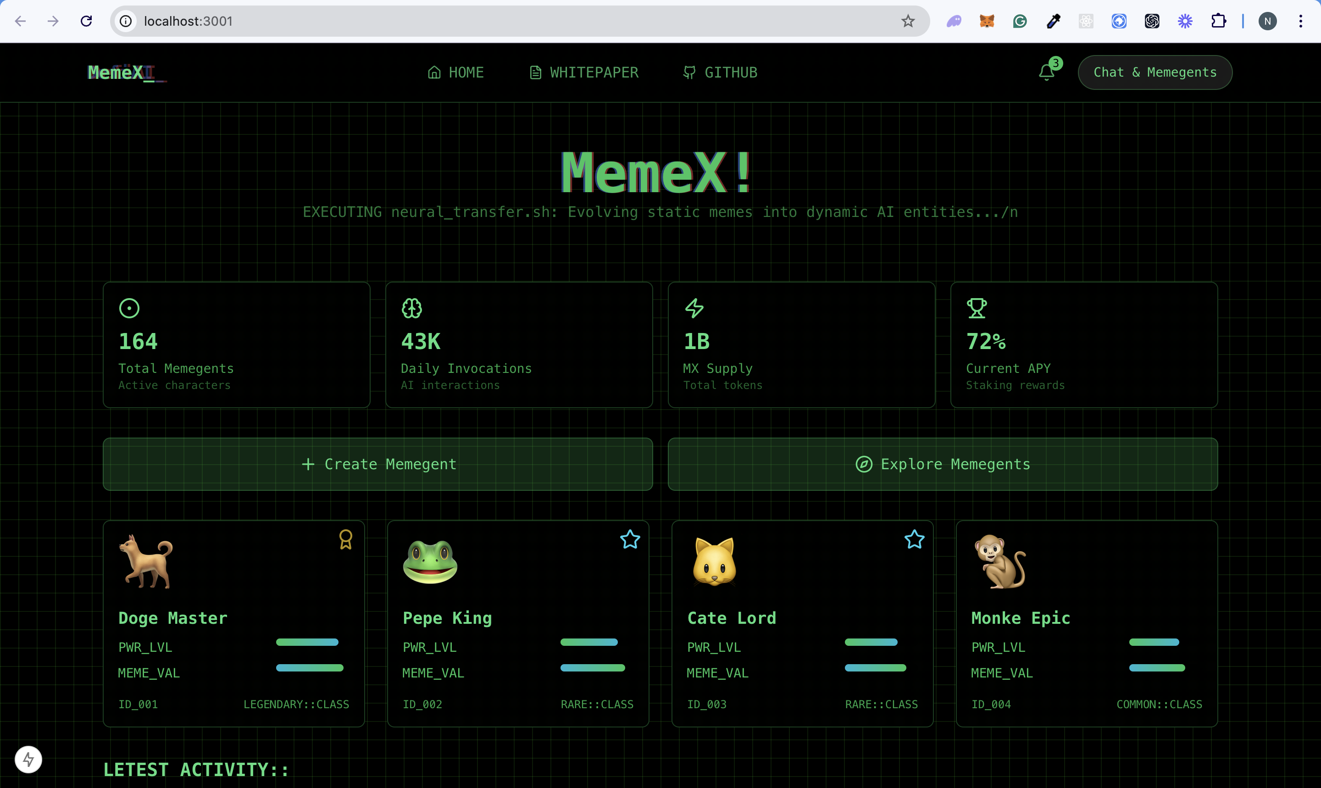Open the WHITEPAPER navigation item

(583, 72)
